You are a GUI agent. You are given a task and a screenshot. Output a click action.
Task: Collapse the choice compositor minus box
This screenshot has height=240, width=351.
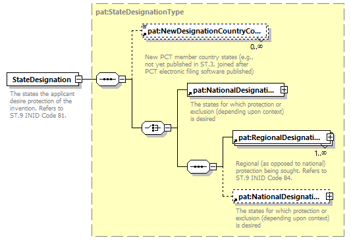pos(168,128)
